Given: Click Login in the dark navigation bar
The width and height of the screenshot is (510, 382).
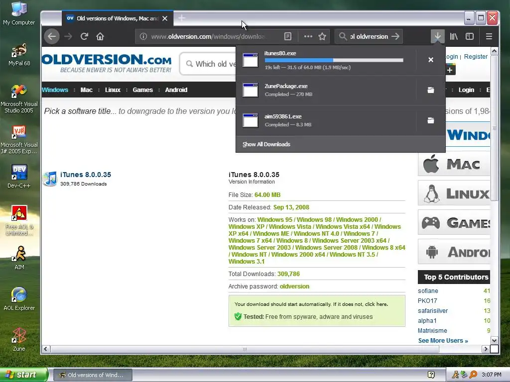Looking at the screenshot, I should [x=466, y=90].
